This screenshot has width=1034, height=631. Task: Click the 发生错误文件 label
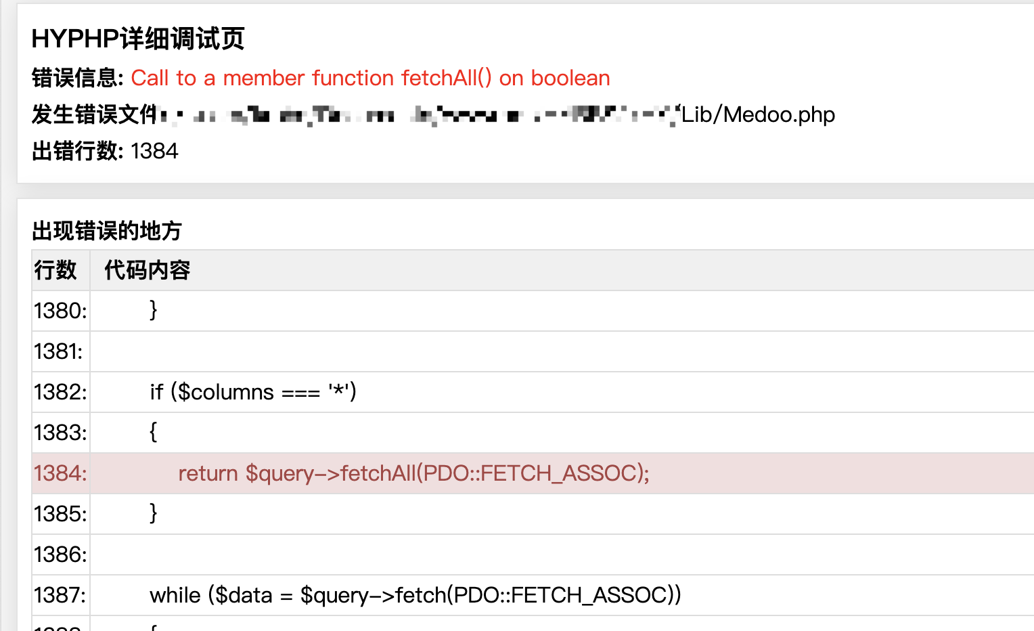point(91,114)
